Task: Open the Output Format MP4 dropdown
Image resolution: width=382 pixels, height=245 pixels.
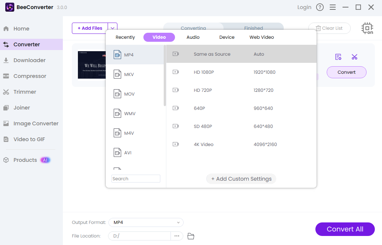Action: coord(146,222)
